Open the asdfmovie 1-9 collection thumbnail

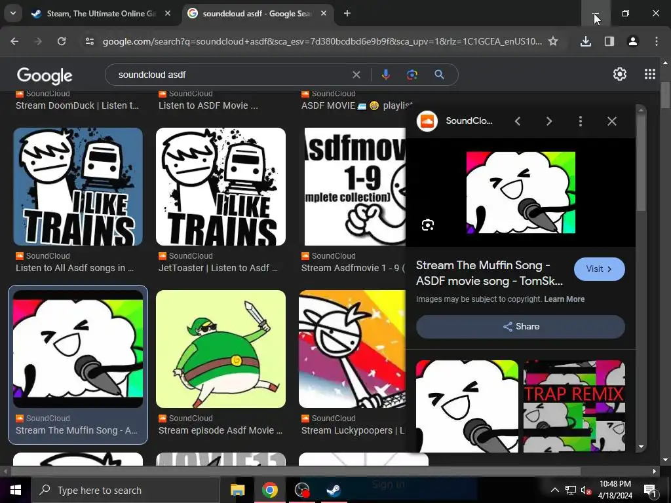(355, 187)
